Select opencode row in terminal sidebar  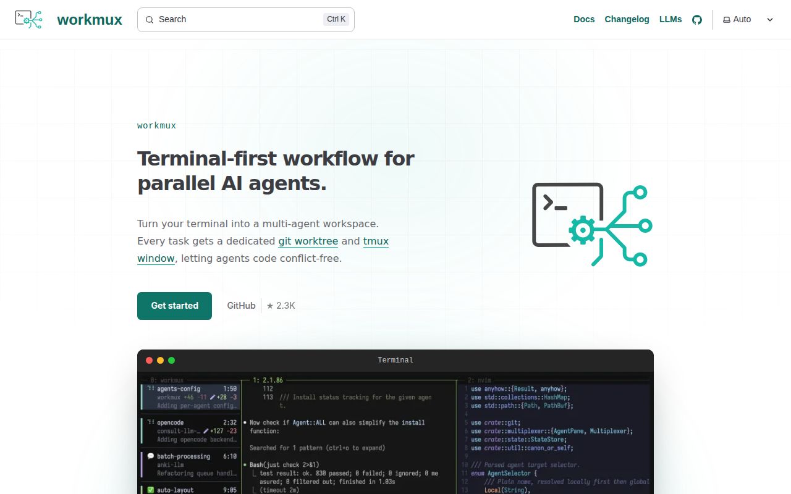point(190,431)
